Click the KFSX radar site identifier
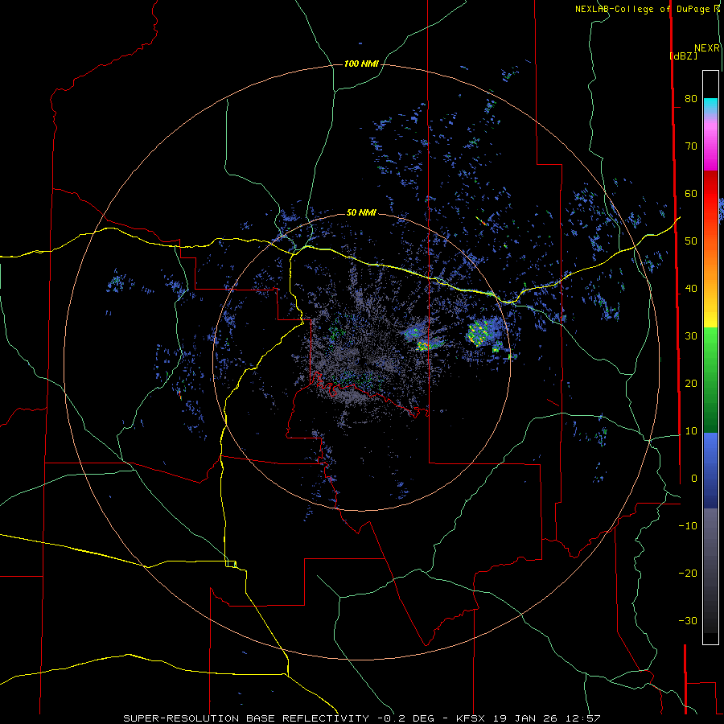This screenshot has height=724, width=724. point(472,718)
